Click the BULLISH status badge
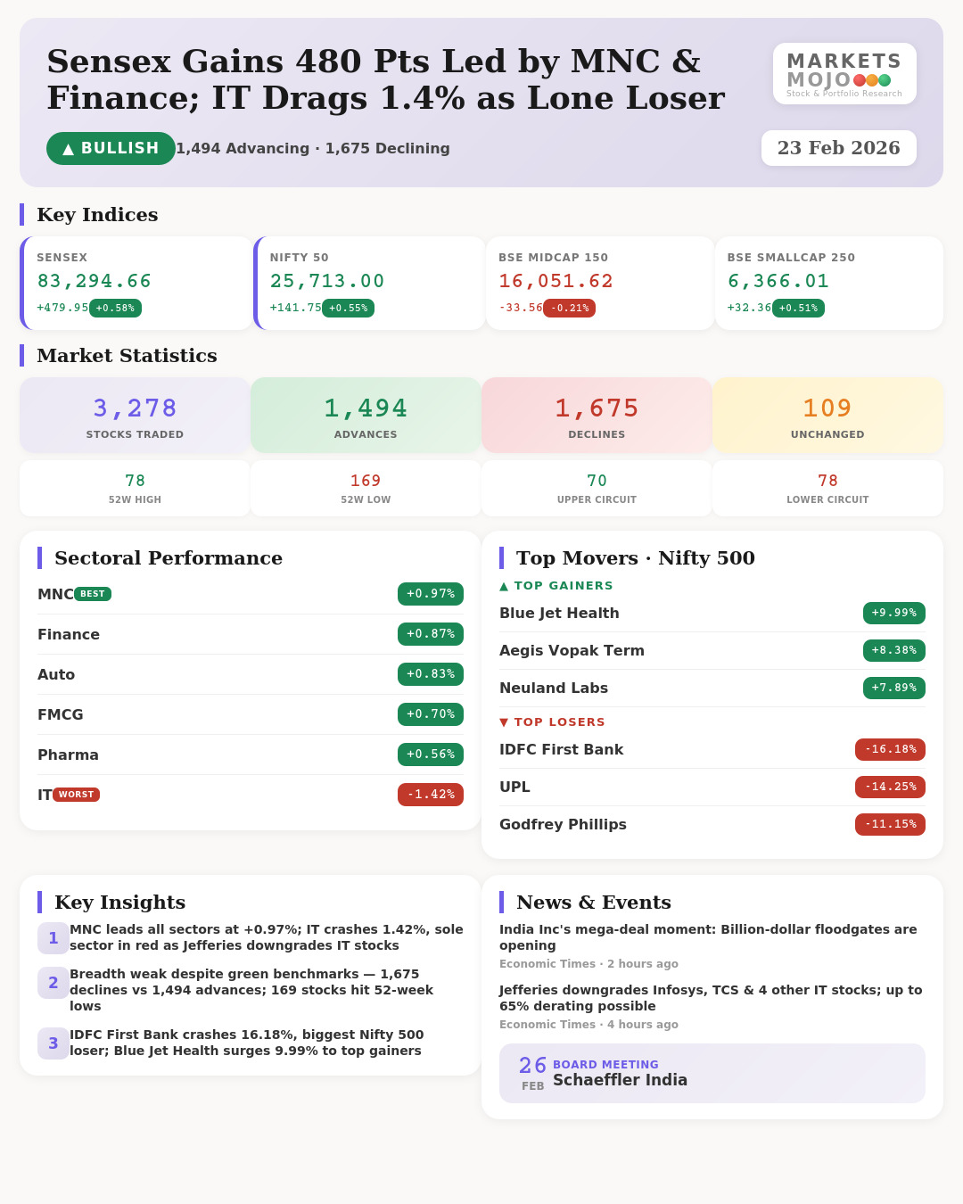The width and height of the screenshot is (963, 1204). [111, 149]
